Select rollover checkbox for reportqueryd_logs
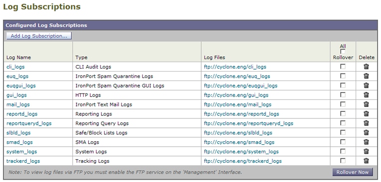This screenshot has height=182, width=381. [x=343, y=123]
